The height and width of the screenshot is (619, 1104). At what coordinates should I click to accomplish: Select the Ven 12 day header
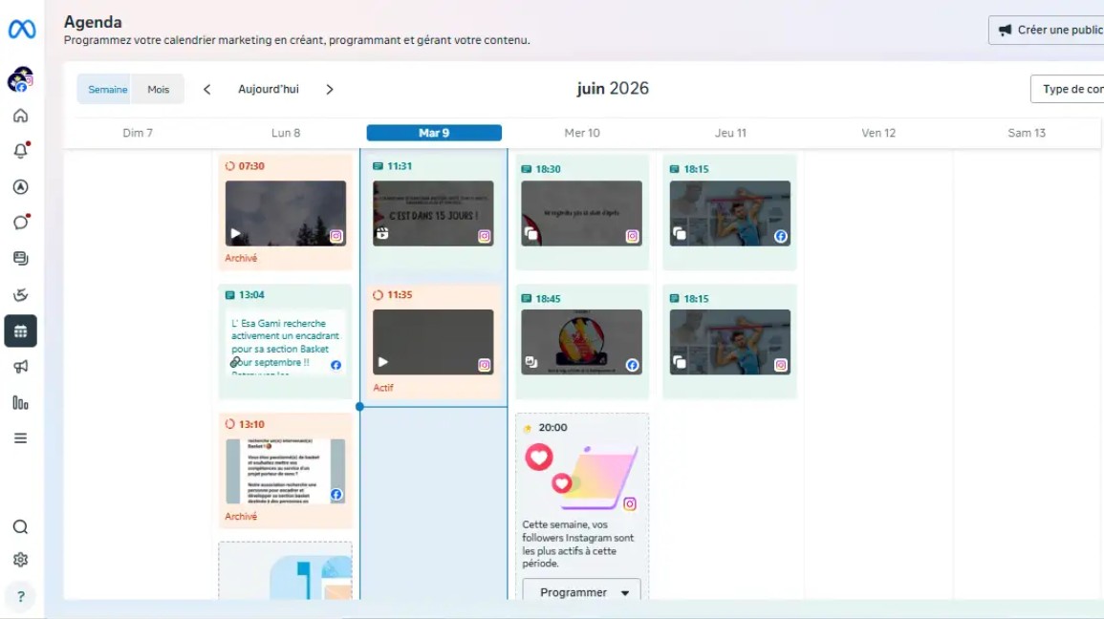coord(878,133)
